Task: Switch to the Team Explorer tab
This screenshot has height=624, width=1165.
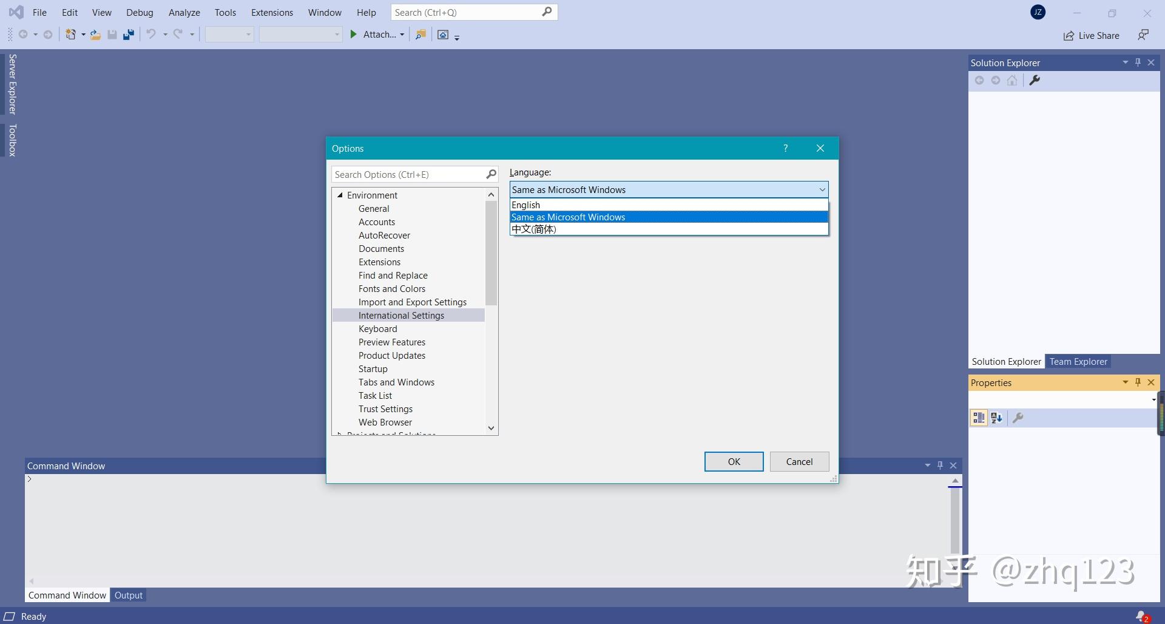Action: pos(1078,361)
